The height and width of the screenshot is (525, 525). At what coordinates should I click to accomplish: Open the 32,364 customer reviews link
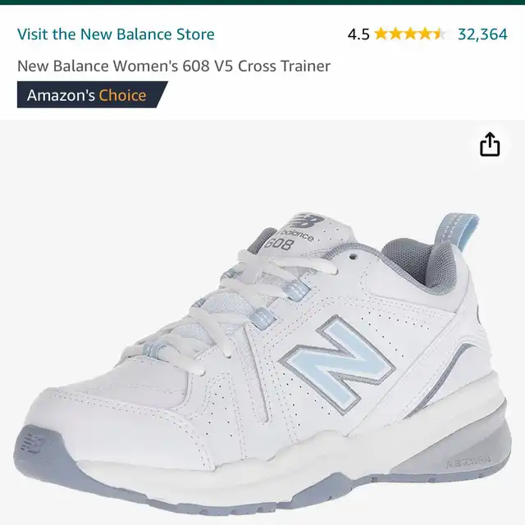tap(482, 34)
